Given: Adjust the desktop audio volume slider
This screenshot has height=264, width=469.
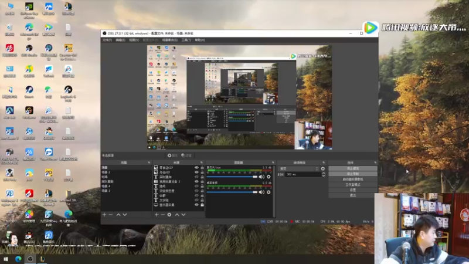Looking at the screenshot, I should pyautogui.click(x=232, y=192).
